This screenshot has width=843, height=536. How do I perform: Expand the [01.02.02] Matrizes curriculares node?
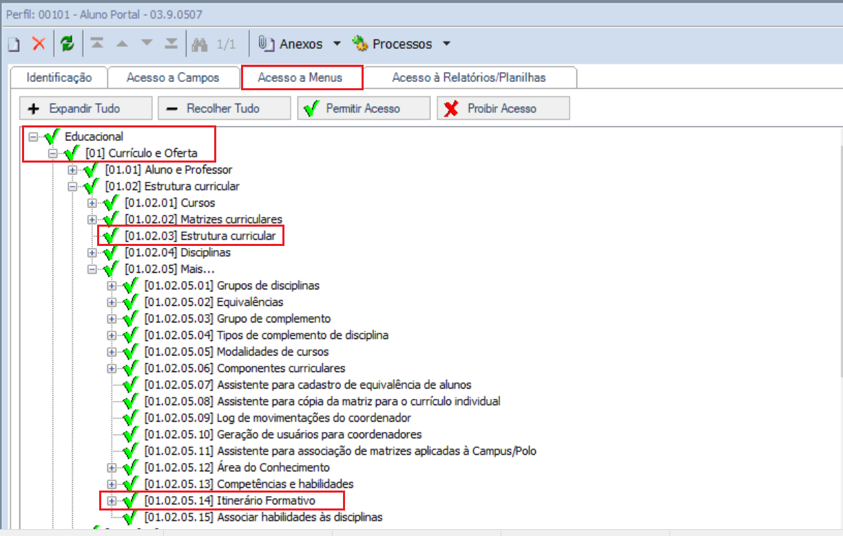92,219
